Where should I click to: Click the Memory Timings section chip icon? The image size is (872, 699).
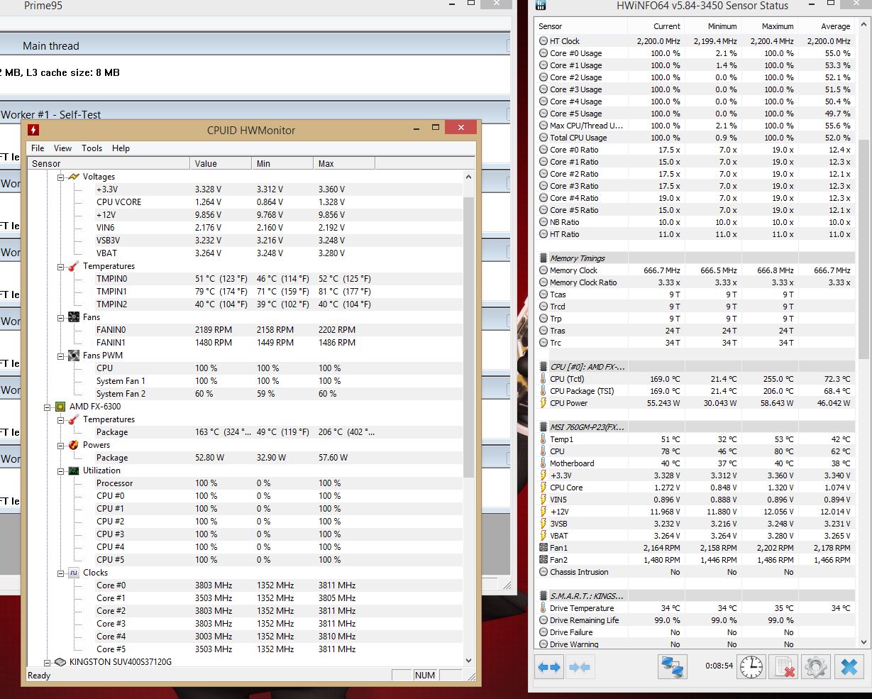543,258
